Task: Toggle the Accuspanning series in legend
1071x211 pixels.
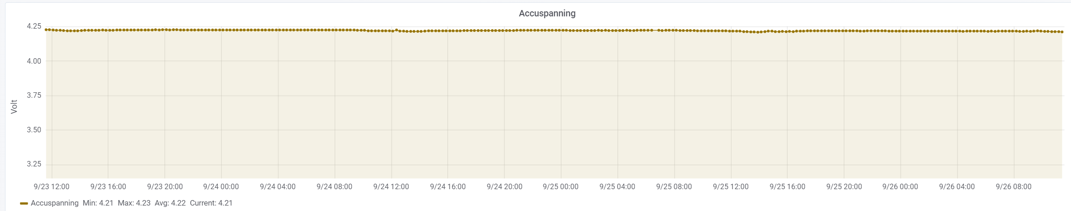Action: (55, 203)
